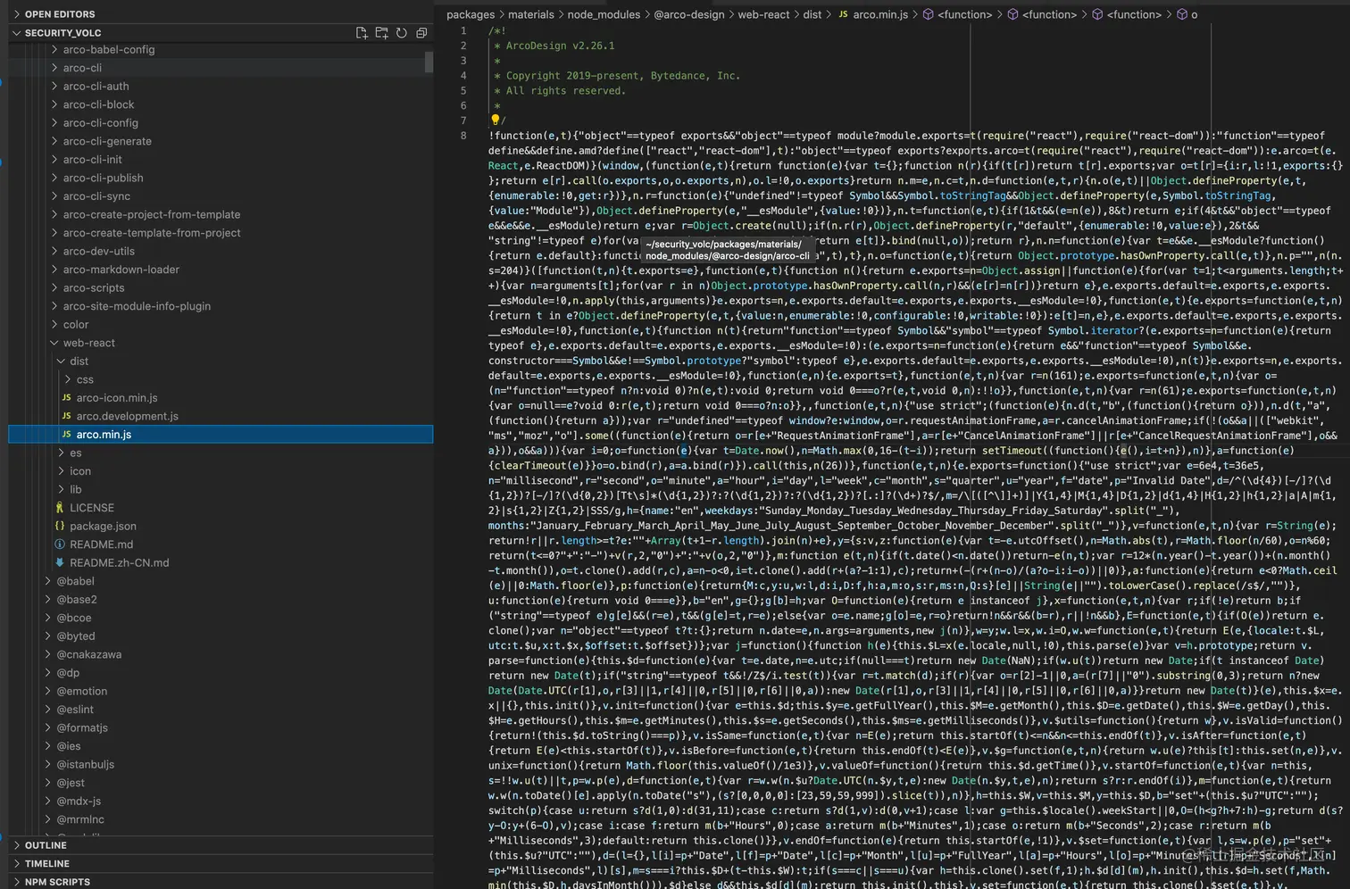This screenshot has width=1350, height=889.
Task: Collapse the dist folder
Action: (x=61, y=361)
